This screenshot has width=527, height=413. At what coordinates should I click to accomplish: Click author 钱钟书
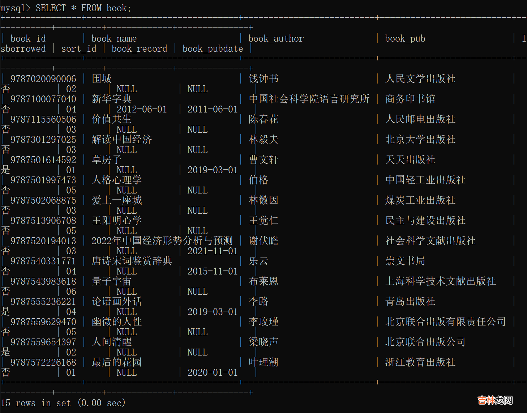(263, 79)
